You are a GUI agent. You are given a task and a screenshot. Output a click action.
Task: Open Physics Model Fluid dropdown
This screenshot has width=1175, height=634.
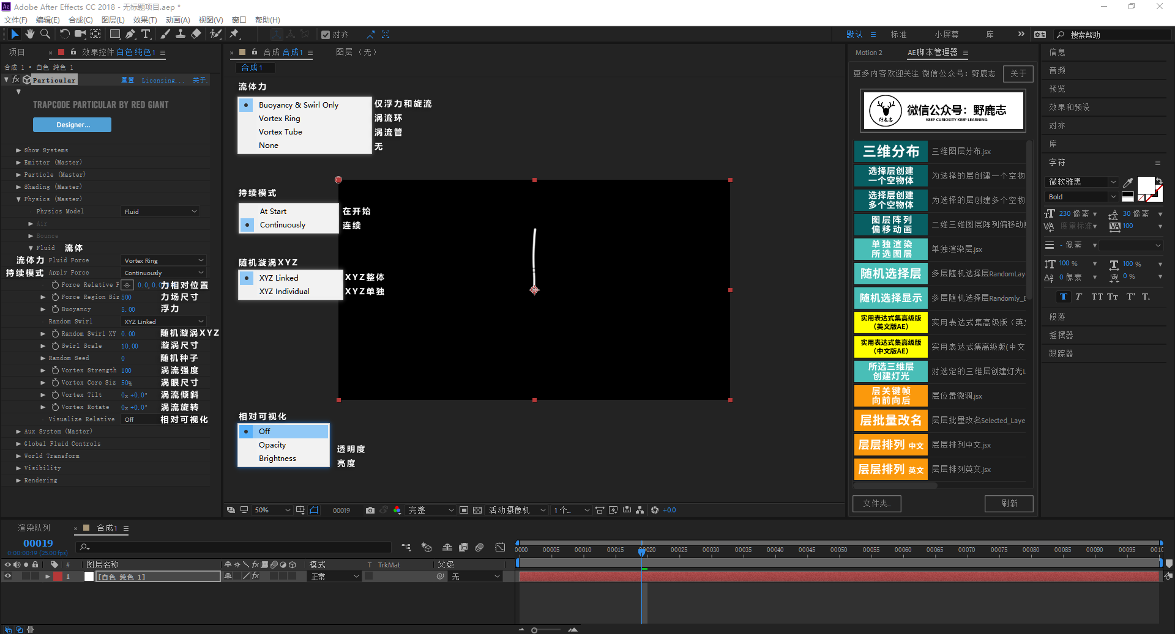160,212
